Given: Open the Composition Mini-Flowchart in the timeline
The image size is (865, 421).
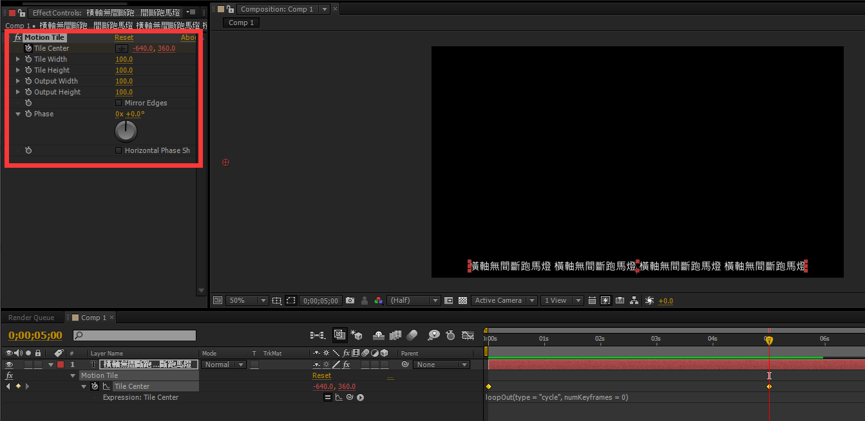Looking at the screenshot, I should [317, 335].
